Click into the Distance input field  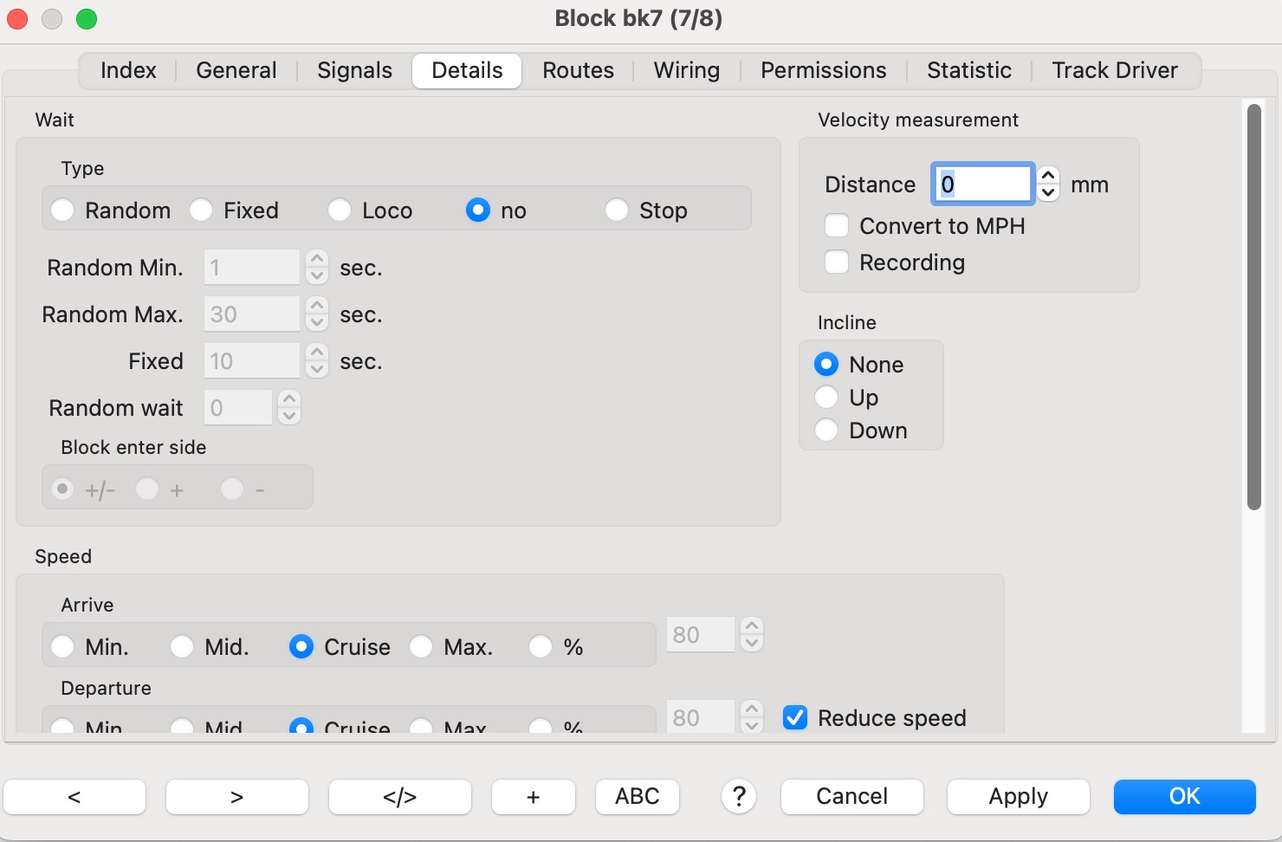[x=982, y=184]
